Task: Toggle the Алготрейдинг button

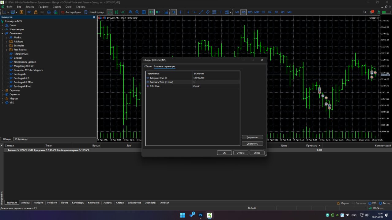Action: [71, 12]
